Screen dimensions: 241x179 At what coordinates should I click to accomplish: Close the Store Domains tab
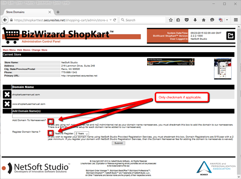[50, 12]
